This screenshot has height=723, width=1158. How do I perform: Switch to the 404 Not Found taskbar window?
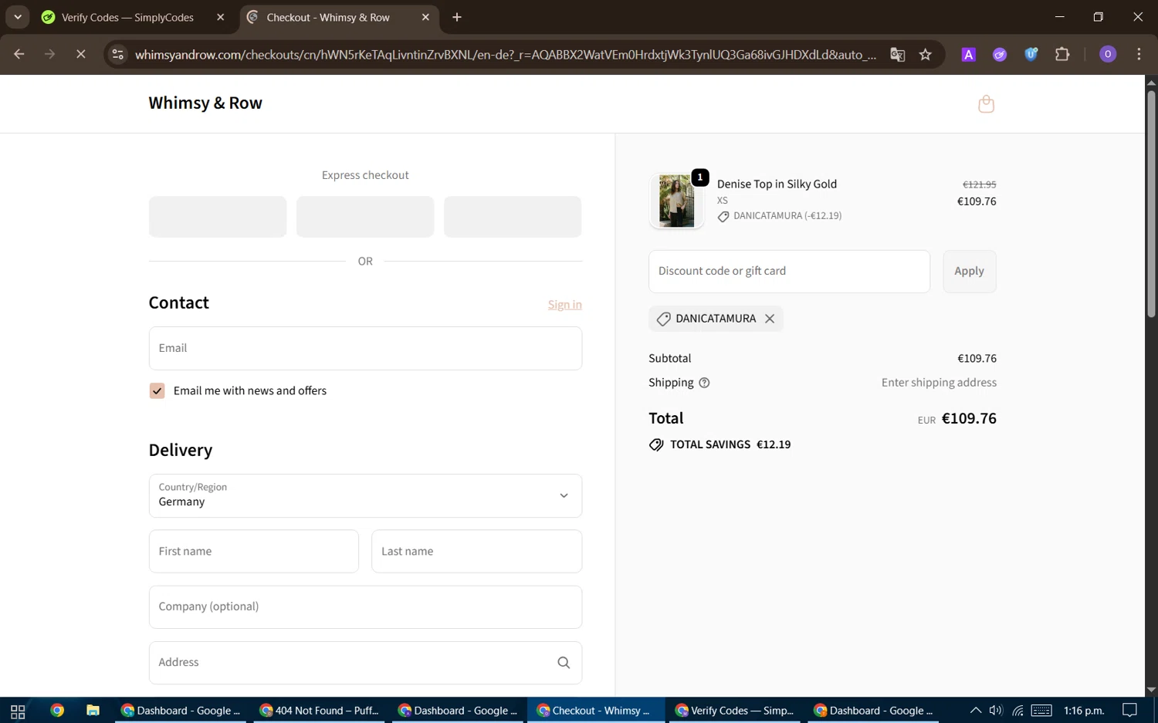coord(320,711)
